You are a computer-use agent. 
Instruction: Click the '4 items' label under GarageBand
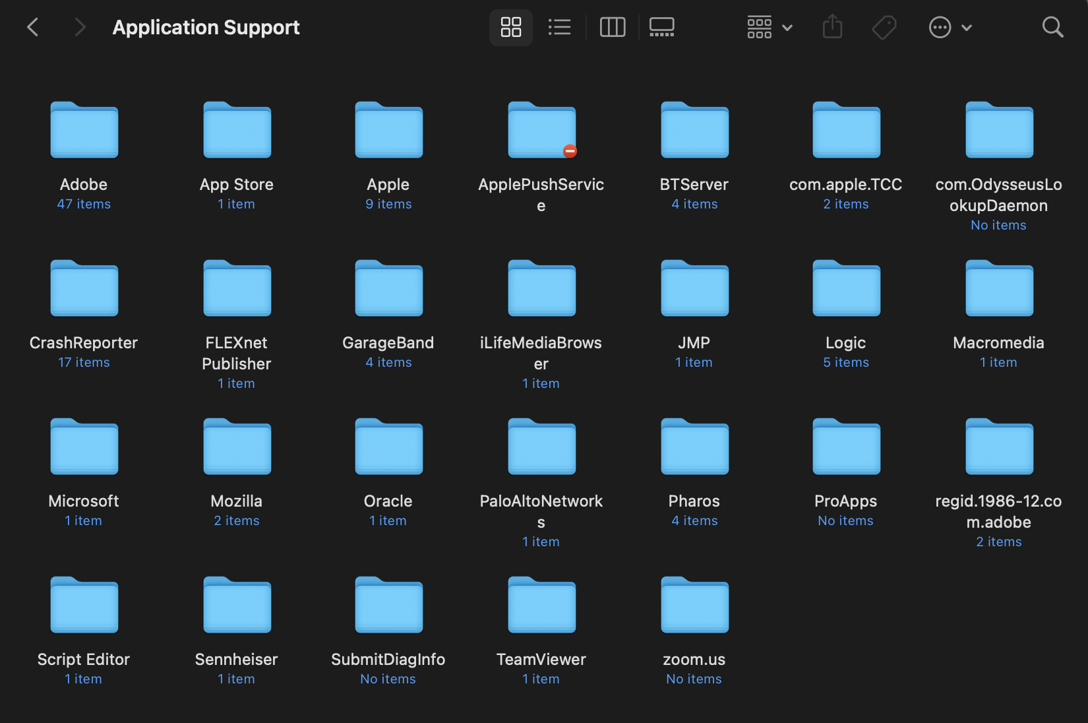[388, 362]
